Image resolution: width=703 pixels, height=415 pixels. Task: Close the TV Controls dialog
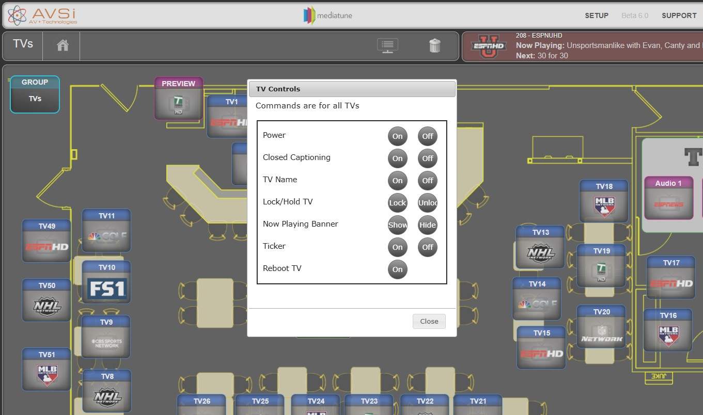pos(429,321)
